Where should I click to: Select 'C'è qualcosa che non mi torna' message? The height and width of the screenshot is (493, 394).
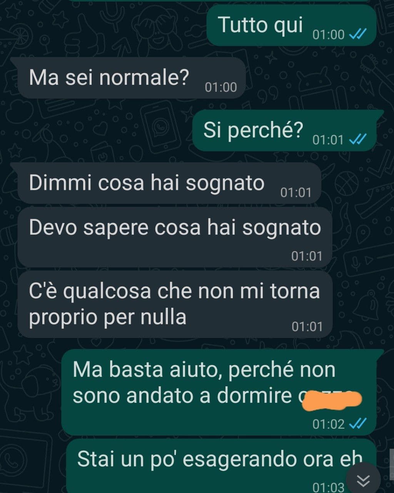pos(175,304)
